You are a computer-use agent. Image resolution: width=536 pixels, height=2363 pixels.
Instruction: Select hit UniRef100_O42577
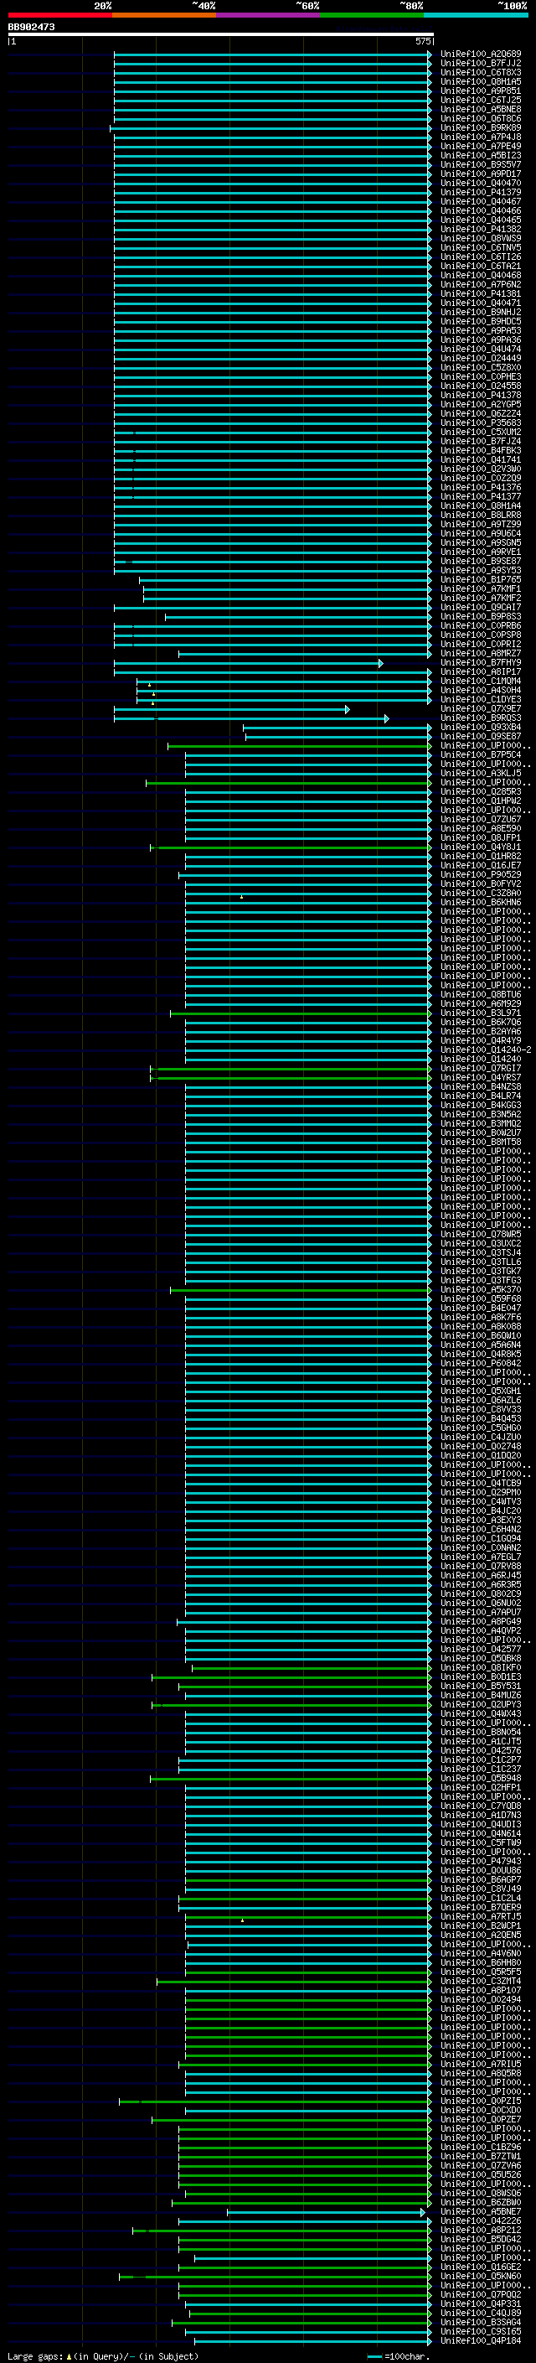(481, 1649)
